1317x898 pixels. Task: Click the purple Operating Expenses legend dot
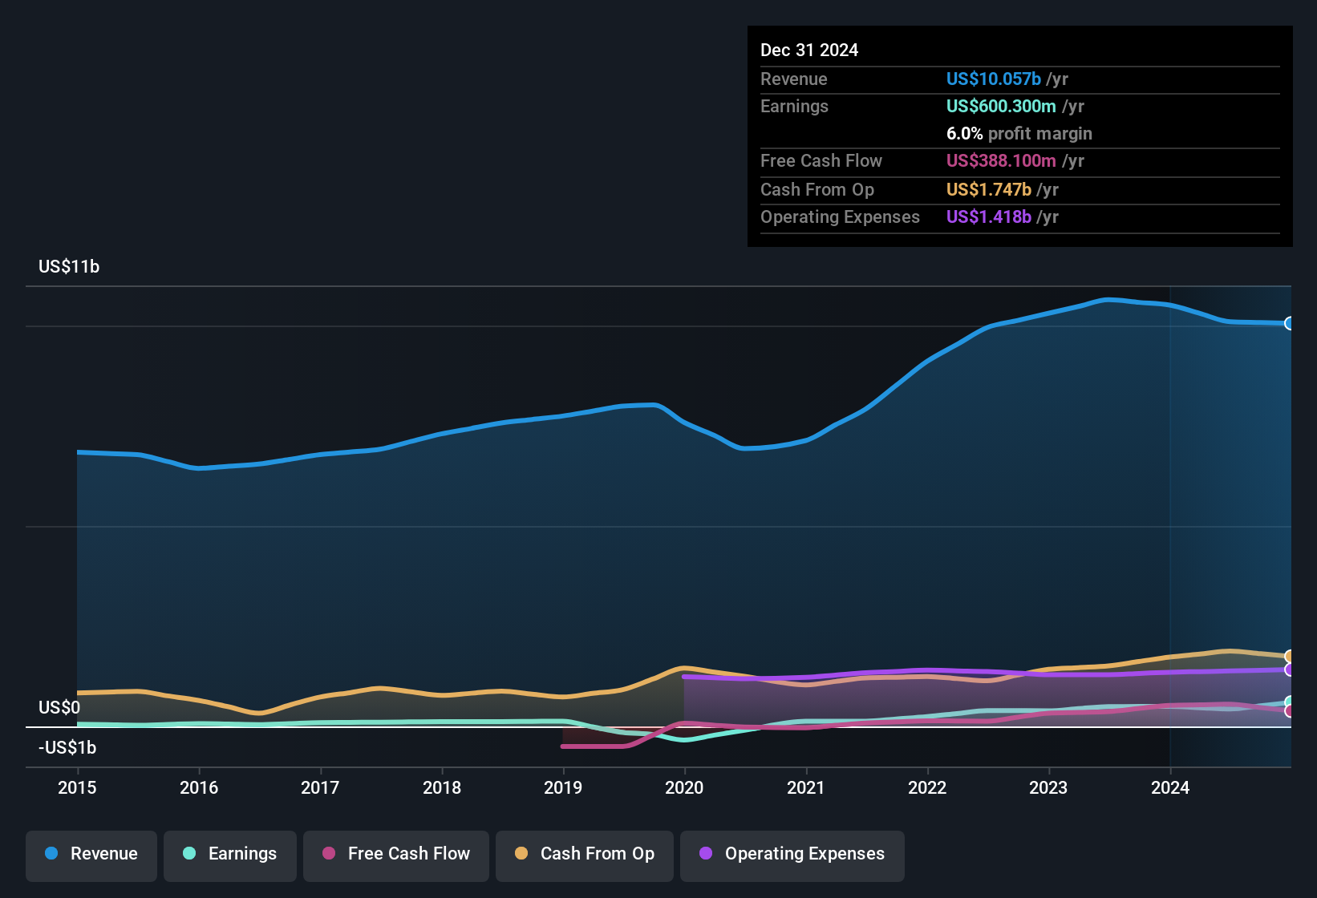705,854
